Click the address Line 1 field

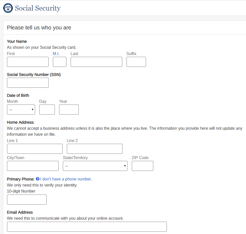[35, 149]
